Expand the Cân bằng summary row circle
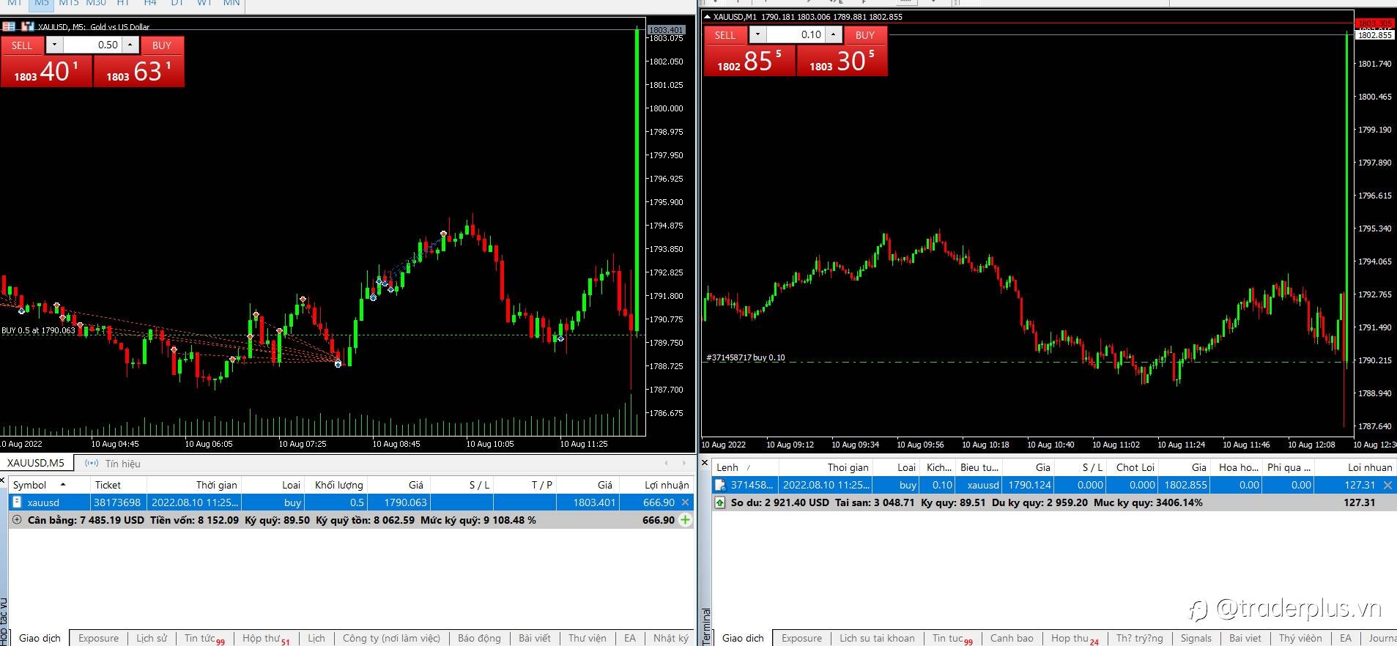 17,520
